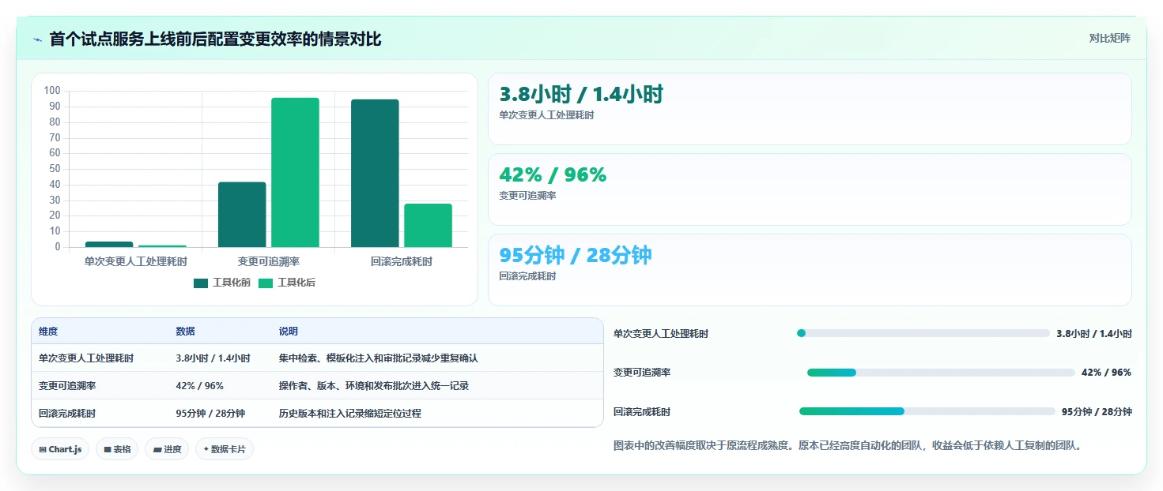Click the 变更可追溯率 progress bar
The image size is (1163, 491).
(941, 373)
